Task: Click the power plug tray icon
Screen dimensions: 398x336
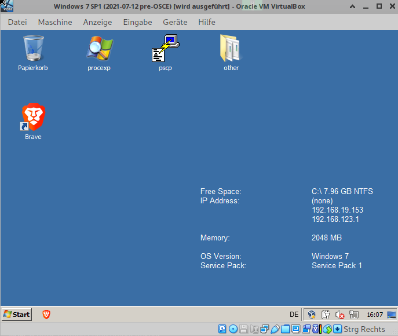Action: [326, 315]
